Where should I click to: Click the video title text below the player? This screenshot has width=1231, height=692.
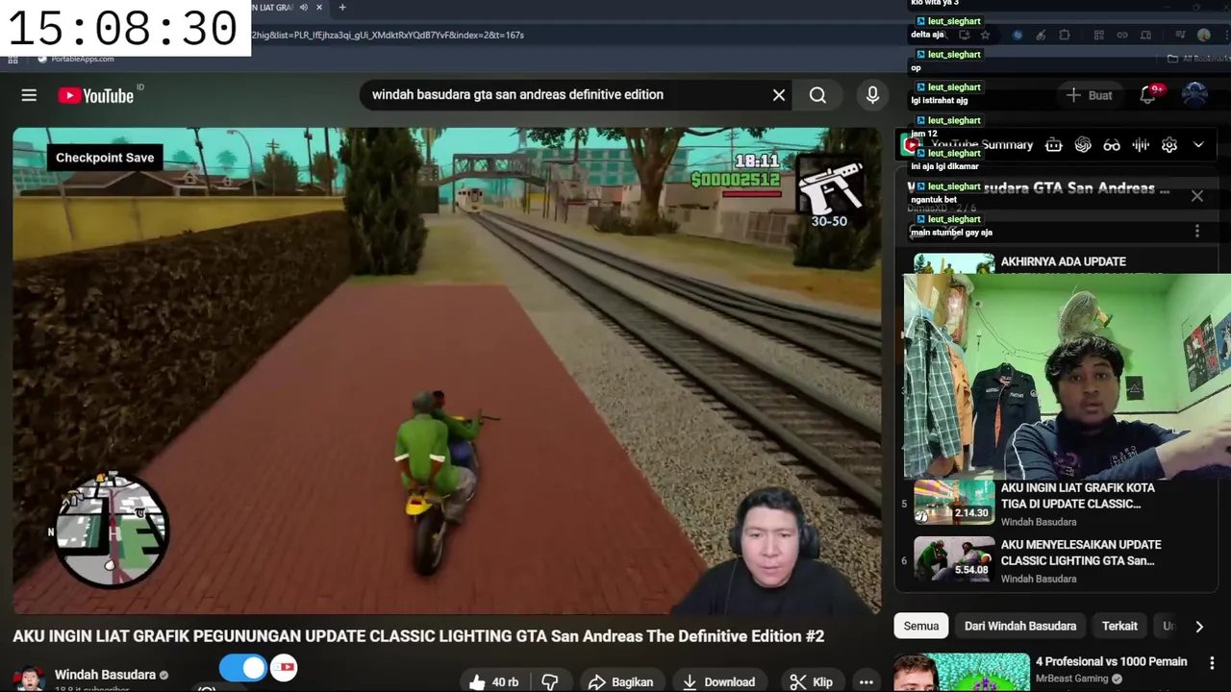[418, 636]
